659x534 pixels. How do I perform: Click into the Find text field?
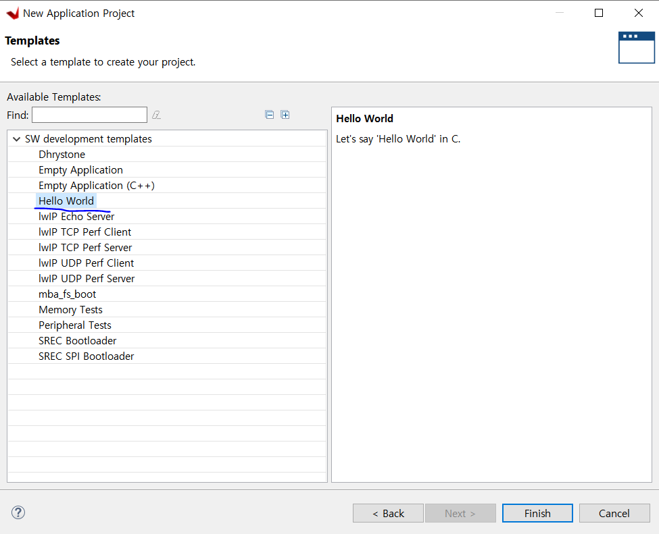89,115
